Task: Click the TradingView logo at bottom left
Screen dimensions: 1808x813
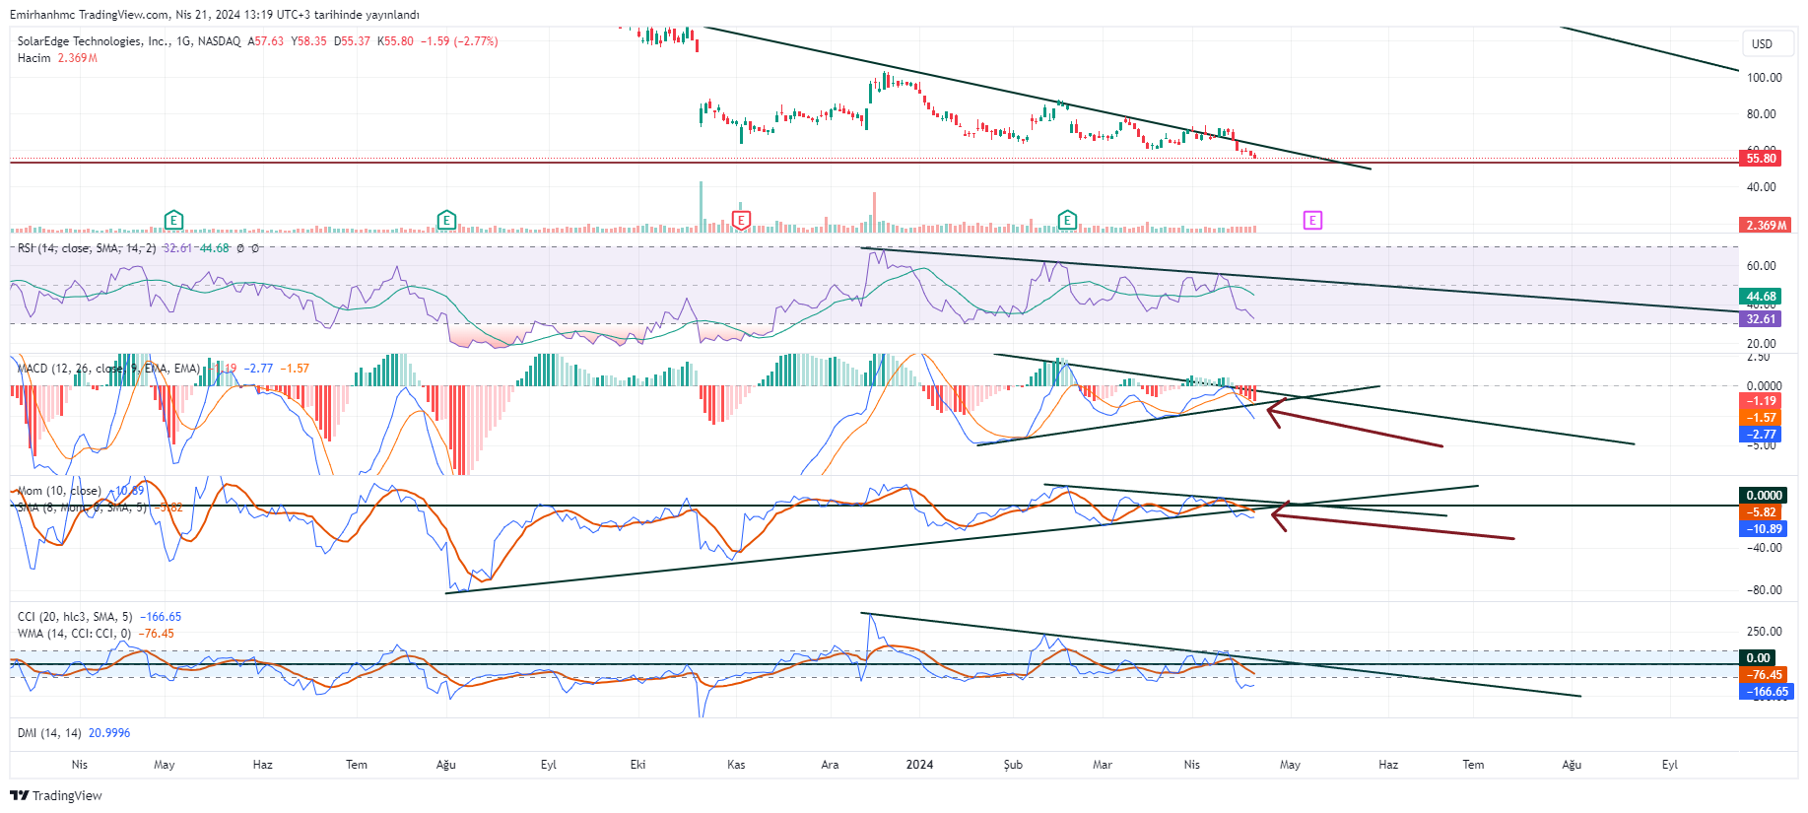Action: coord(56,795)
